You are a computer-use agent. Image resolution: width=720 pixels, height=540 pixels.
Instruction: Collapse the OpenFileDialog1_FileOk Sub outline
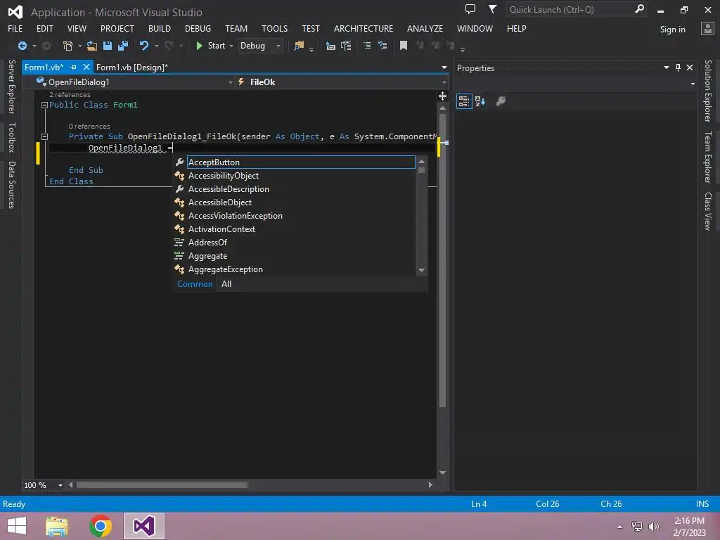(44, 136)
